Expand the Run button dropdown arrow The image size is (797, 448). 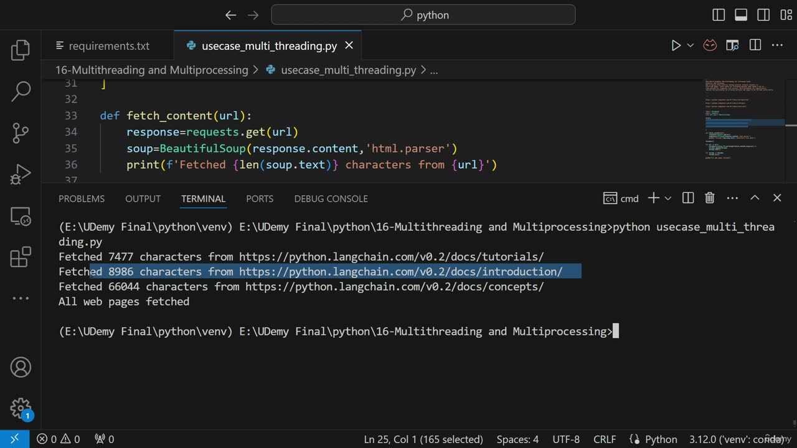click(x=690, y=45)
